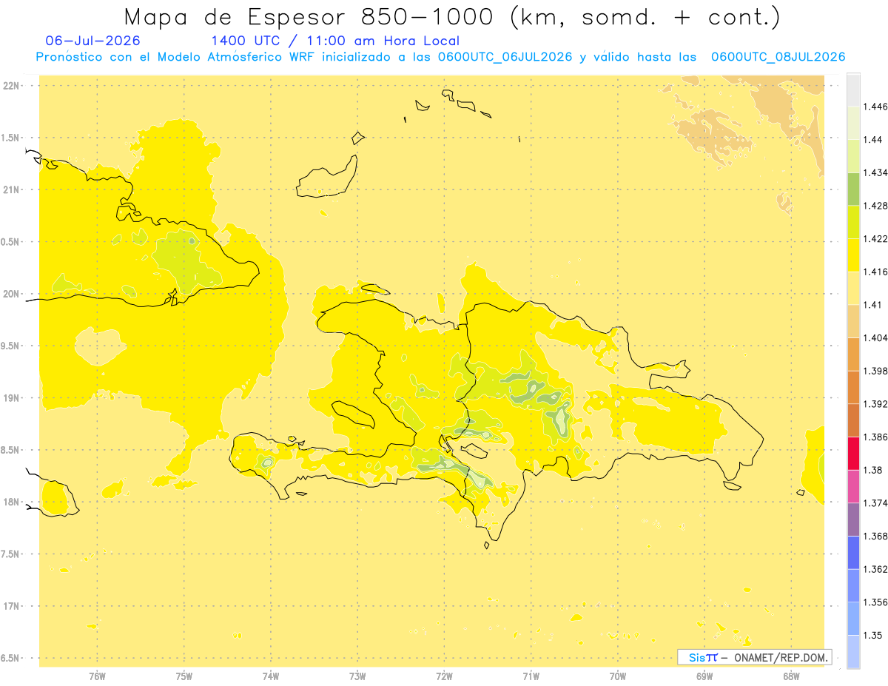Click the '69W' longitude axis label

coord(704,676)
